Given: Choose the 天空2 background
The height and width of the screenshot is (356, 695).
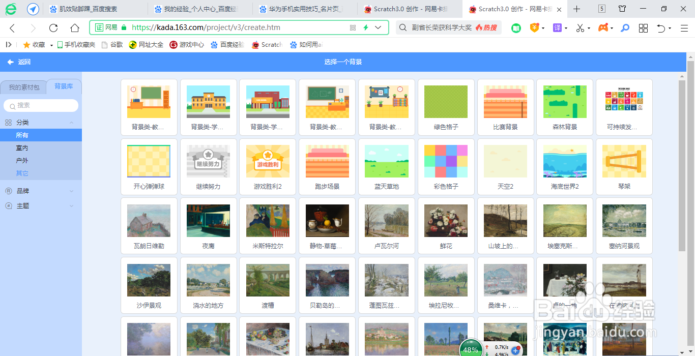Looking at the screenshot, I should click(x=506, y=167).
